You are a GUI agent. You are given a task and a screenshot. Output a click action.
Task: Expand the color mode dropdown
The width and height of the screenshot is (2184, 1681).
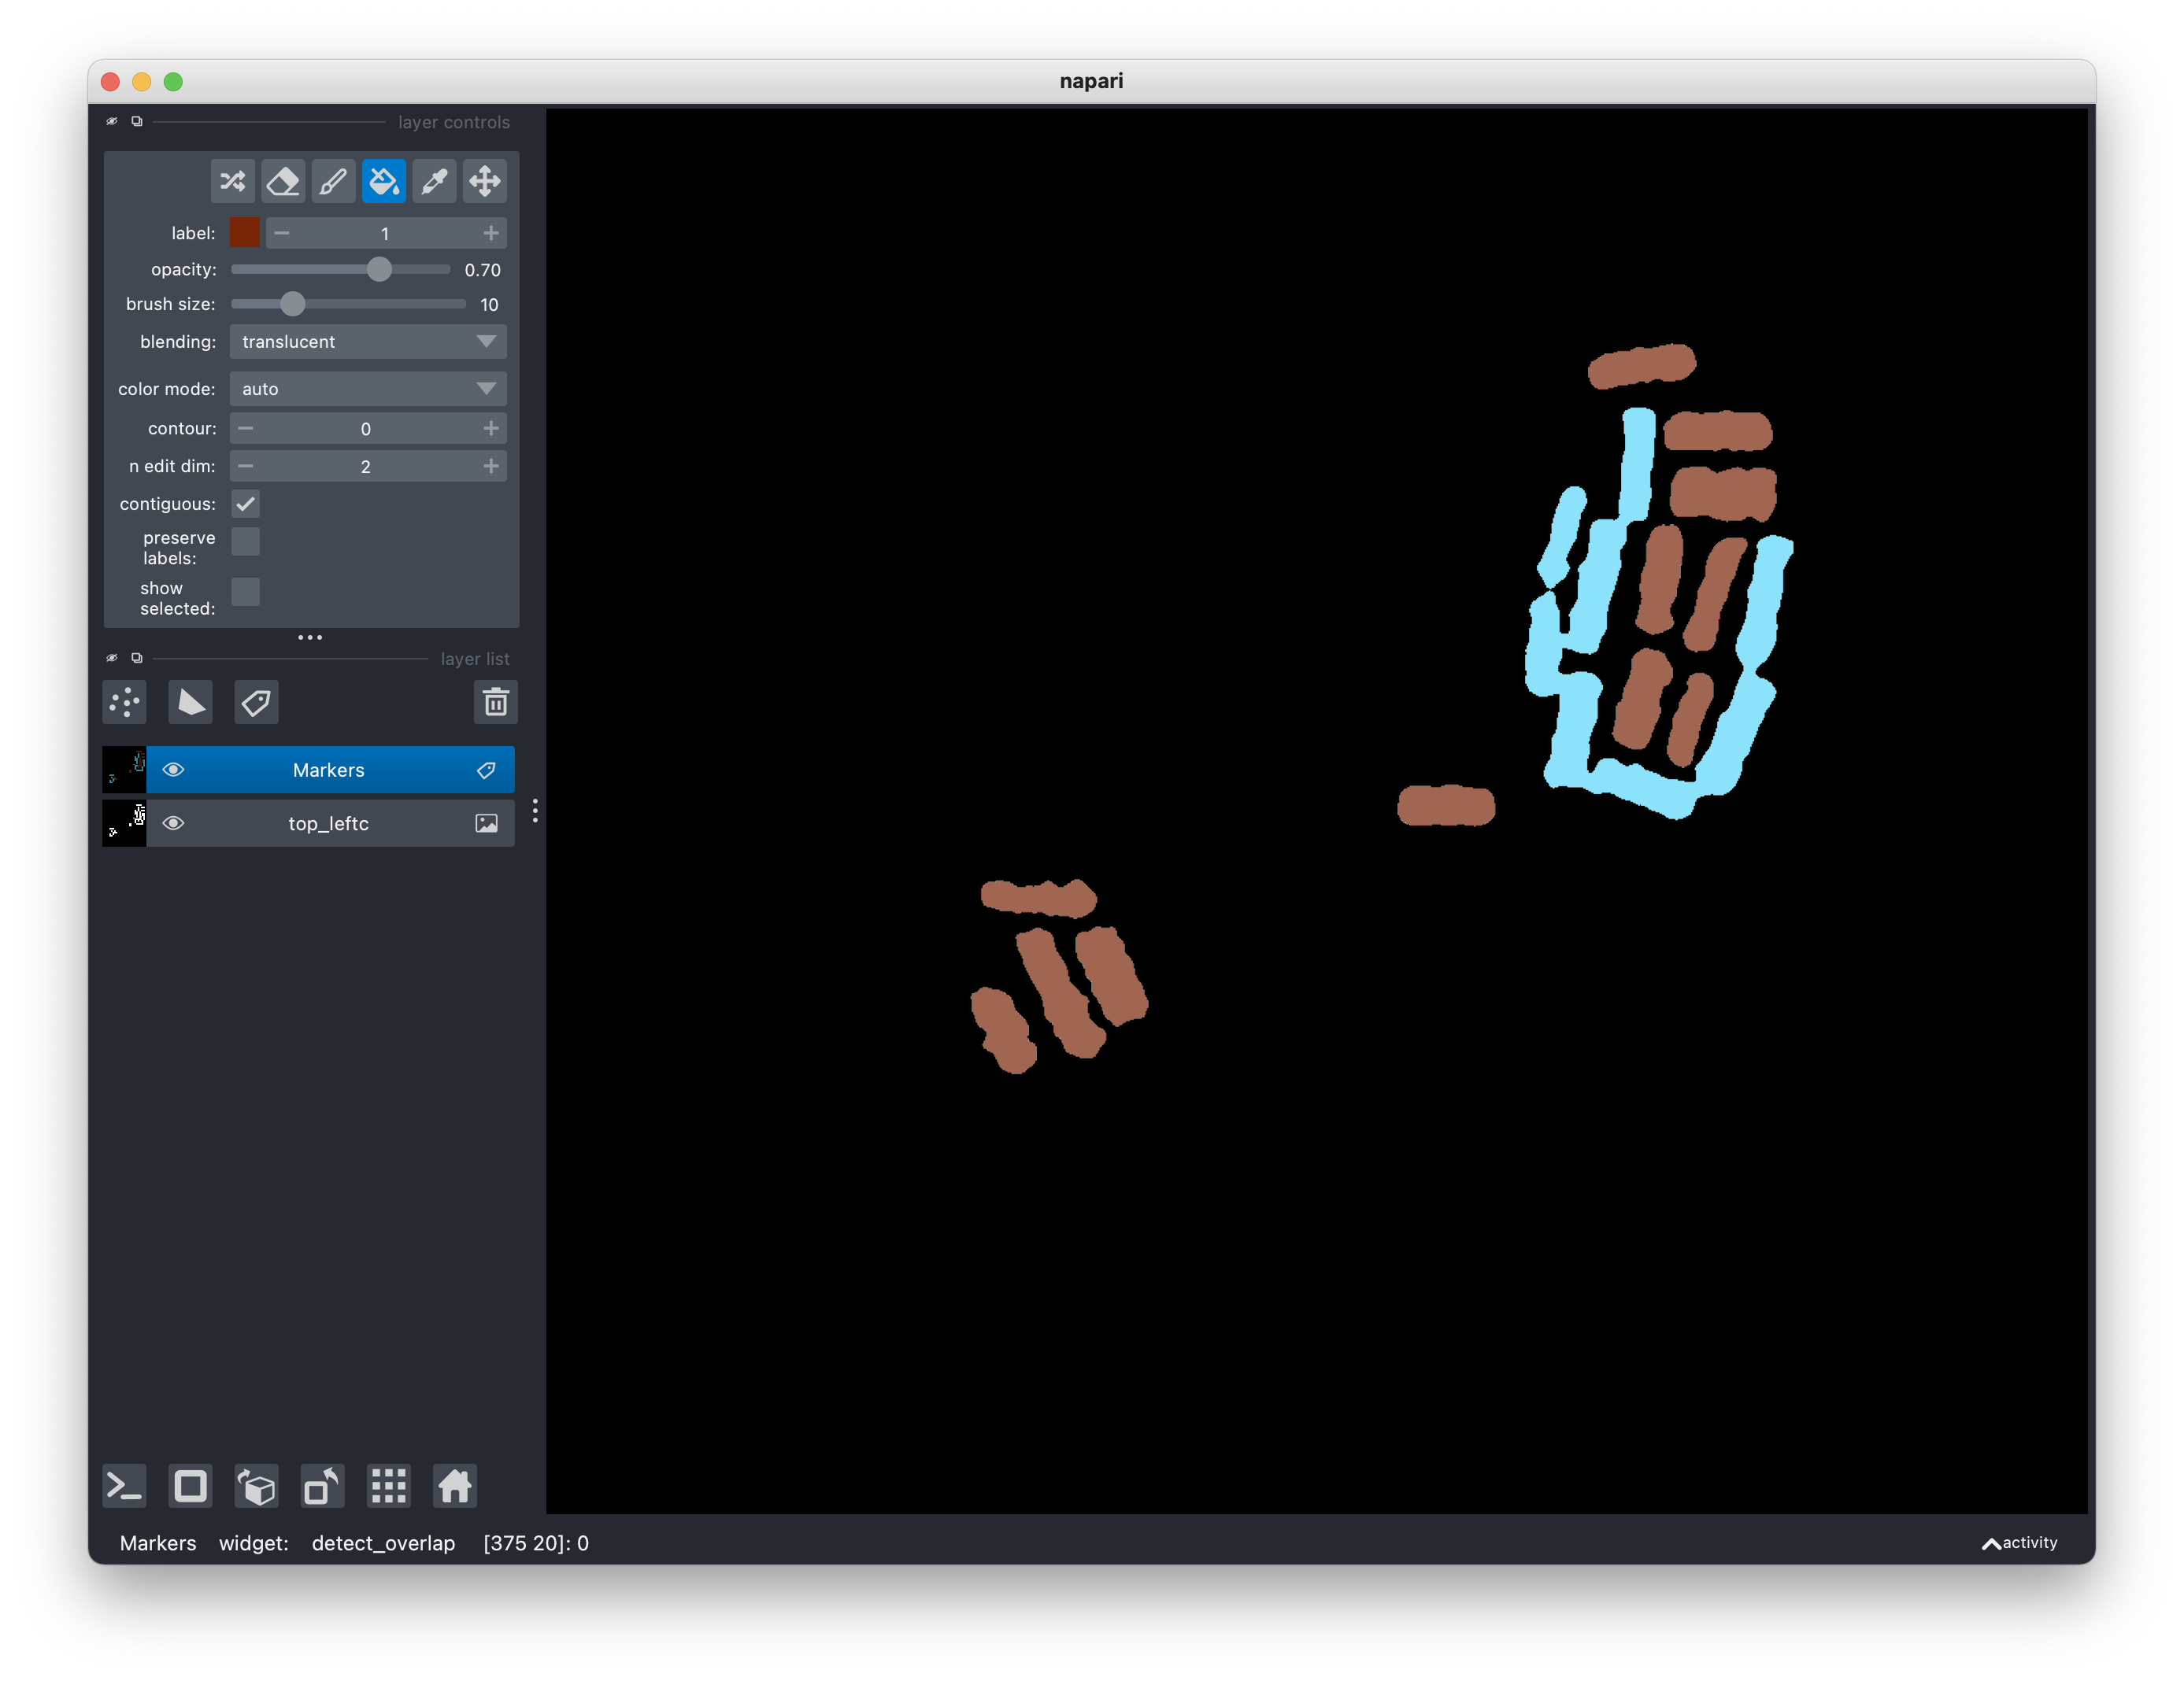click(x=368, y=389)
